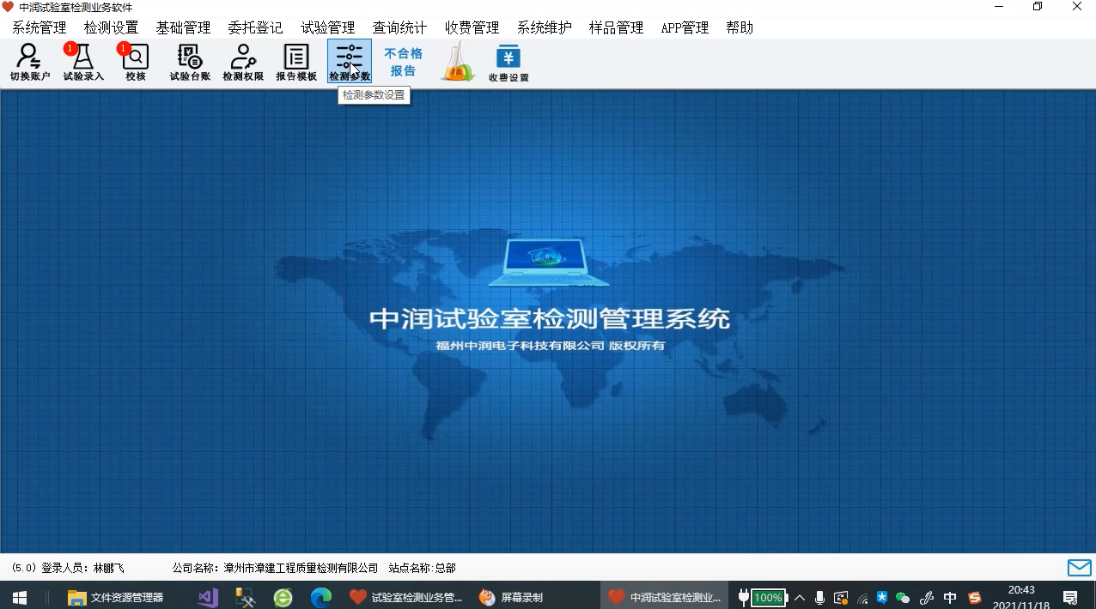1096x609 pixels.
Task: Open the 系统管理 menu
Action: point(40,27)
